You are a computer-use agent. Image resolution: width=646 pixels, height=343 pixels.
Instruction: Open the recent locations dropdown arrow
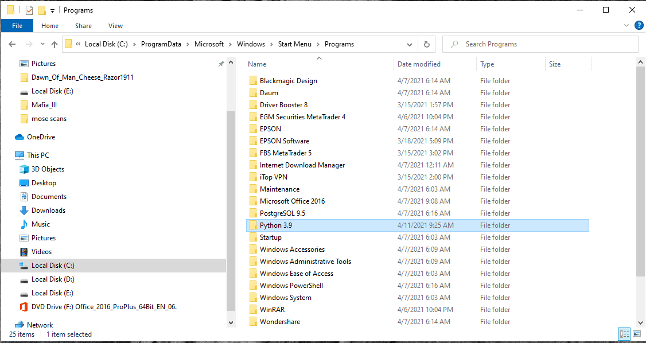[43, 44]
